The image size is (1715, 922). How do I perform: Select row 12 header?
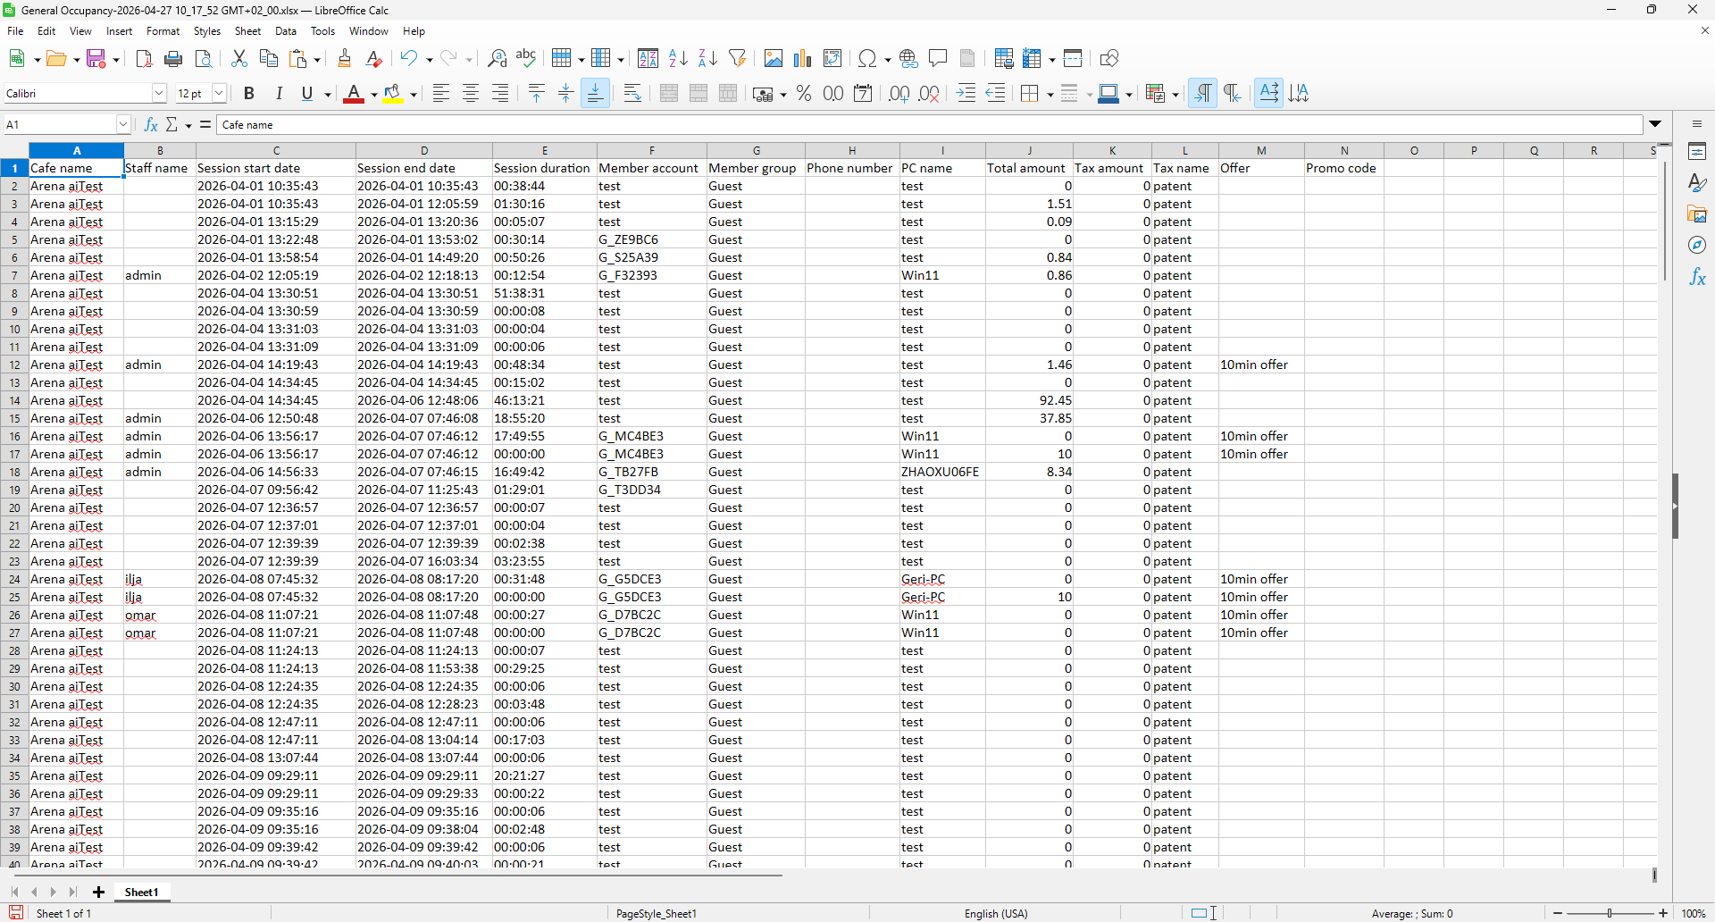(x=14, y=365)
